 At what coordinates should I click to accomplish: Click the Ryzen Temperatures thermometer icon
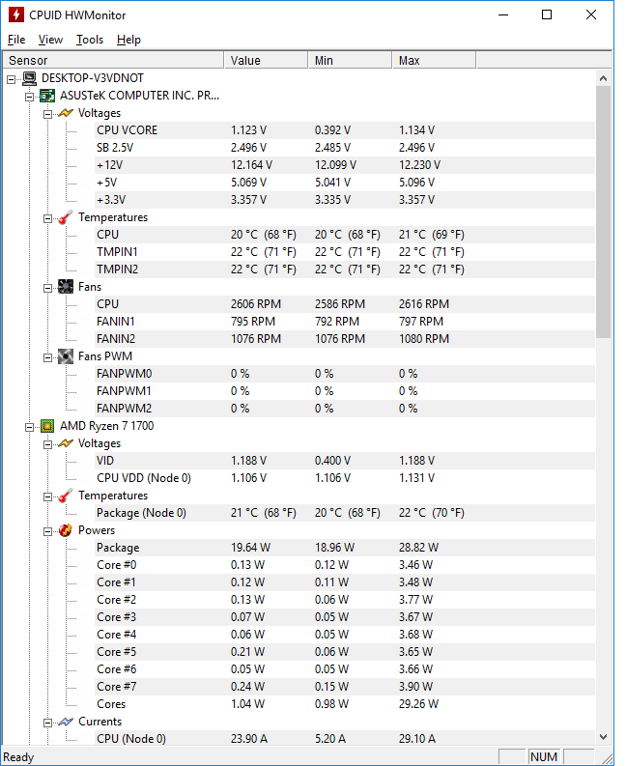(x=66, y=496)
